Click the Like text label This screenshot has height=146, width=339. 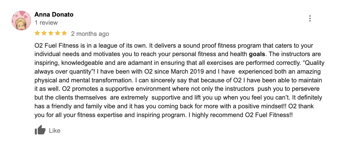coord(55,131)
